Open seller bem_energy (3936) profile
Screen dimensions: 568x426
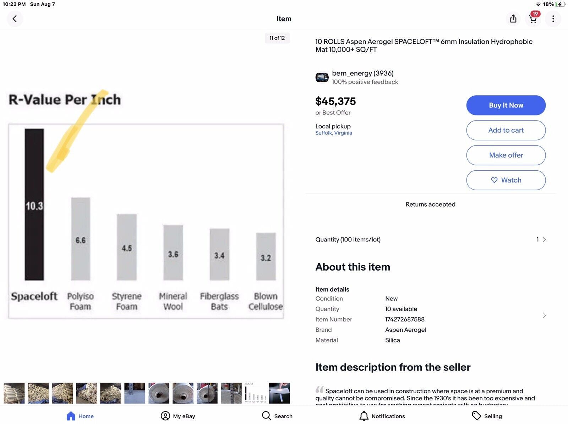coord(363,73)
